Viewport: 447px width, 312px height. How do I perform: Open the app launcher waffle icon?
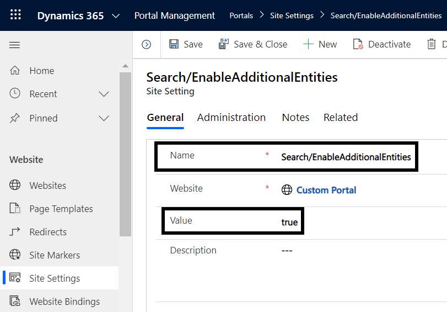[x=15, y=15]
